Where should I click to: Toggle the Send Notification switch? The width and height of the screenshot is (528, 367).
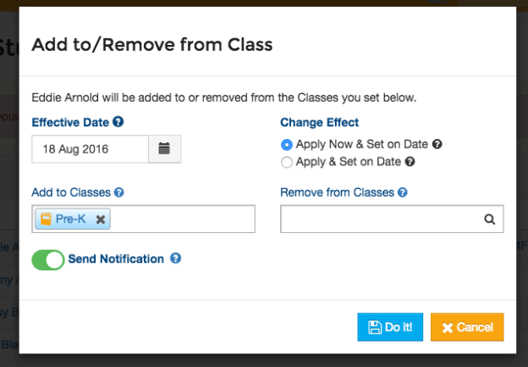tap(48, 259)
